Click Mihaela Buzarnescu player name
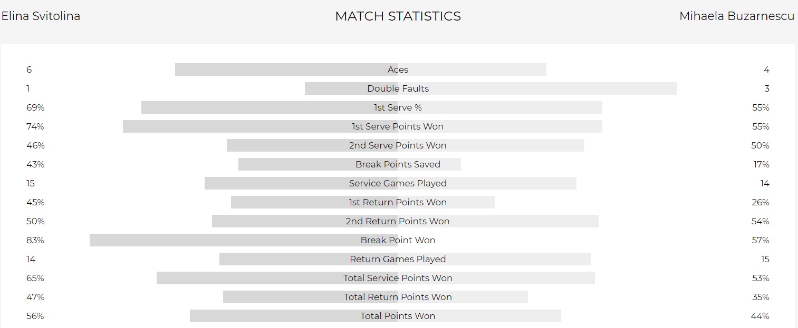798x328 pixels. pyautogui.click(x=736, y=16)
